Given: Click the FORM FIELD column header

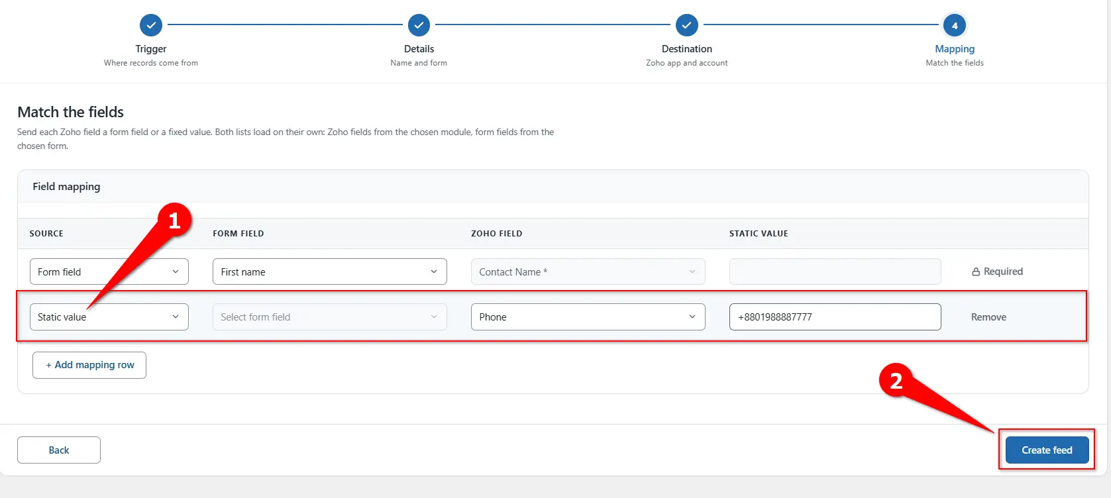Looking at the screenshot, I should (x=238, y=234).
